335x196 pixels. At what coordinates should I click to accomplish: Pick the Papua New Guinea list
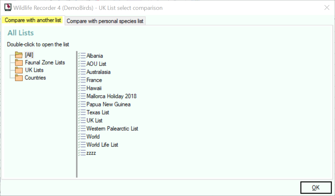(108, 104)
